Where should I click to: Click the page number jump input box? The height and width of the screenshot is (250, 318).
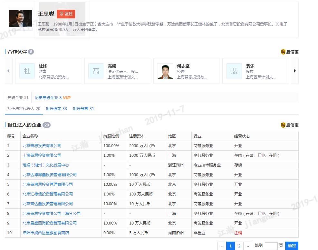(x=271, y=246)
